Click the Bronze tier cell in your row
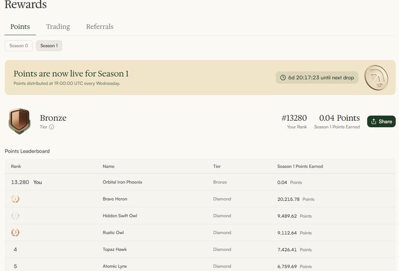 pyautogui.click(x=220, y=182)
